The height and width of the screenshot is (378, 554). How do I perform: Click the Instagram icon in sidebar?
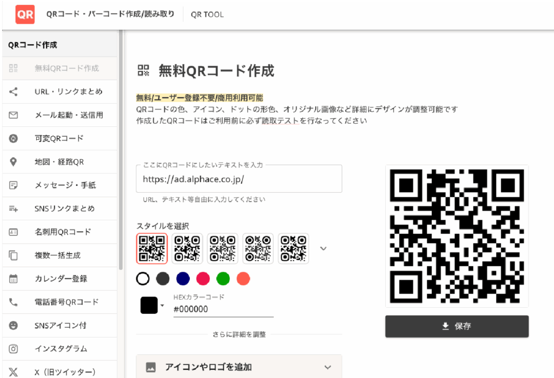point(14,349)
